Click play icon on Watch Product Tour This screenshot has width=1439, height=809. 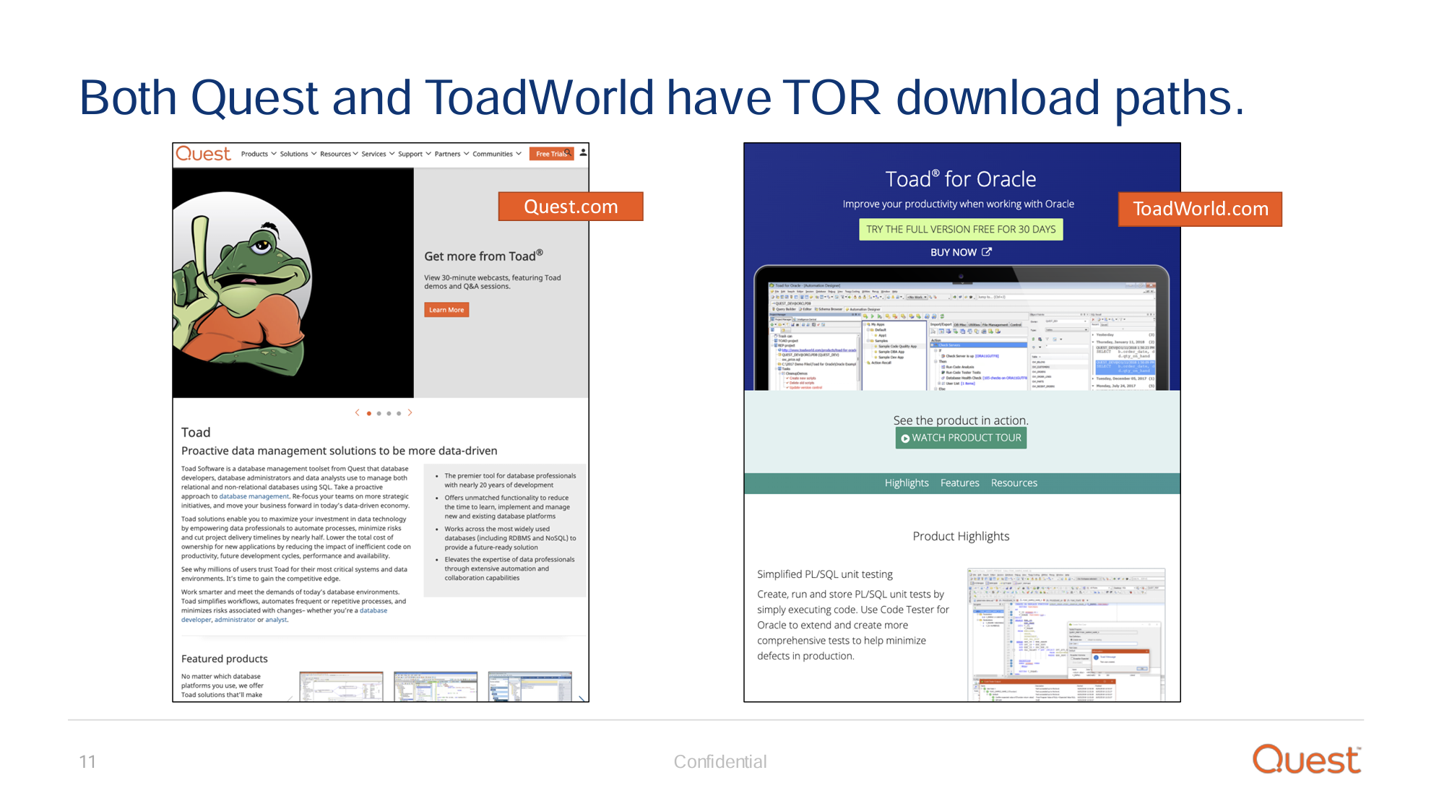click(x=905, y=438)
